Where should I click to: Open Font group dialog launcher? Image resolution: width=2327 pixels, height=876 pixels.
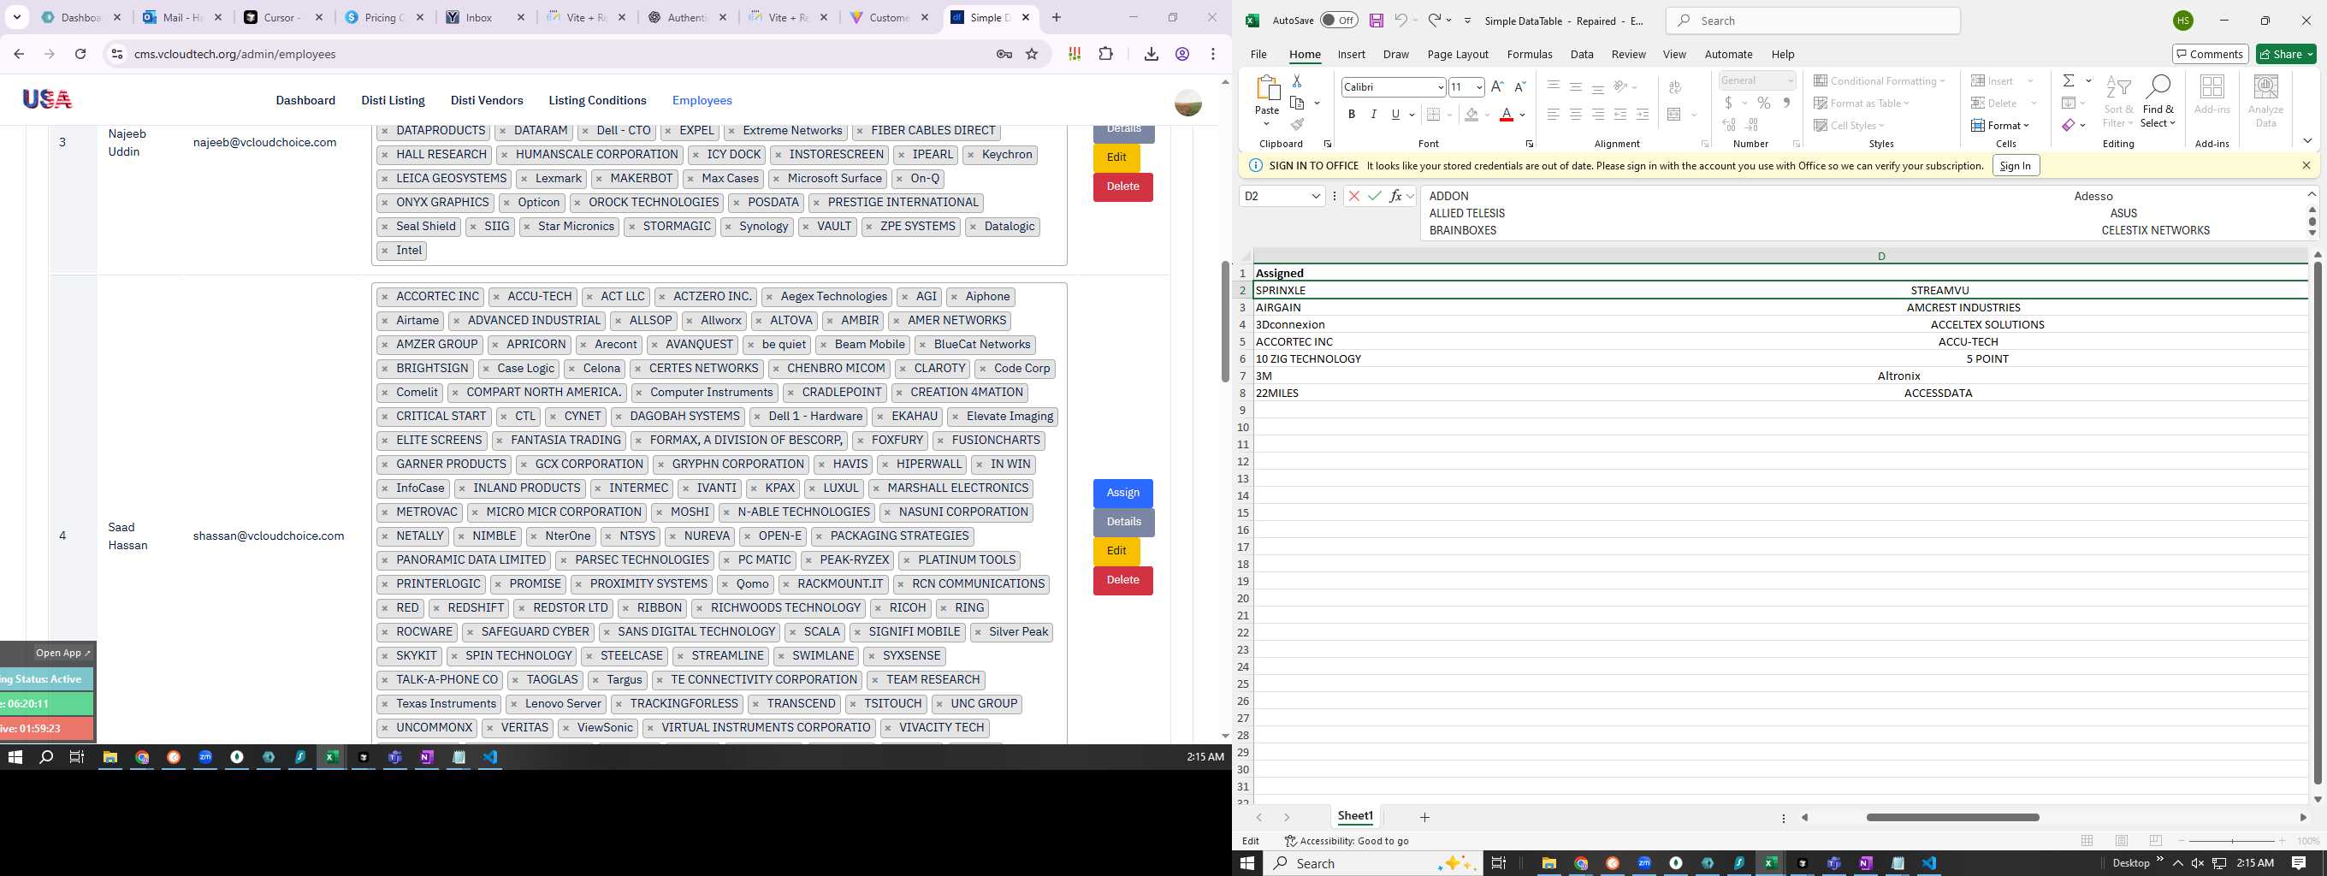1529,144
